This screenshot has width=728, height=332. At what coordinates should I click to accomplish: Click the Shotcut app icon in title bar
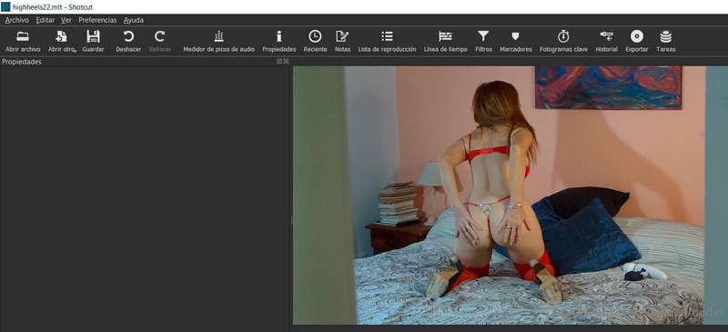point(5,7)
